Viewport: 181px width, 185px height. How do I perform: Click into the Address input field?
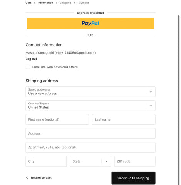coord(90,133)
